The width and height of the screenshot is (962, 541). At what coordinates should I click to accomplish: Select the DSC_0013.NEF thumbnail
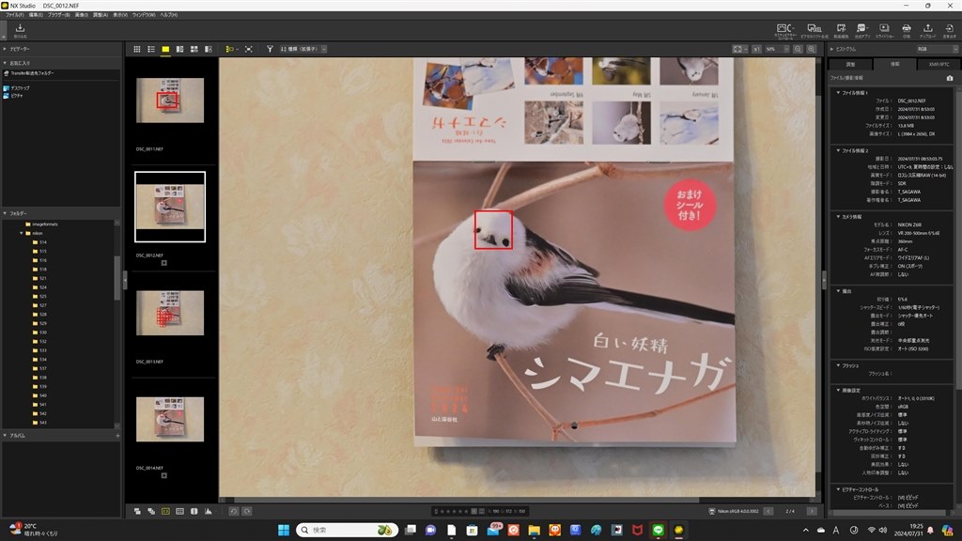[170, 313]
